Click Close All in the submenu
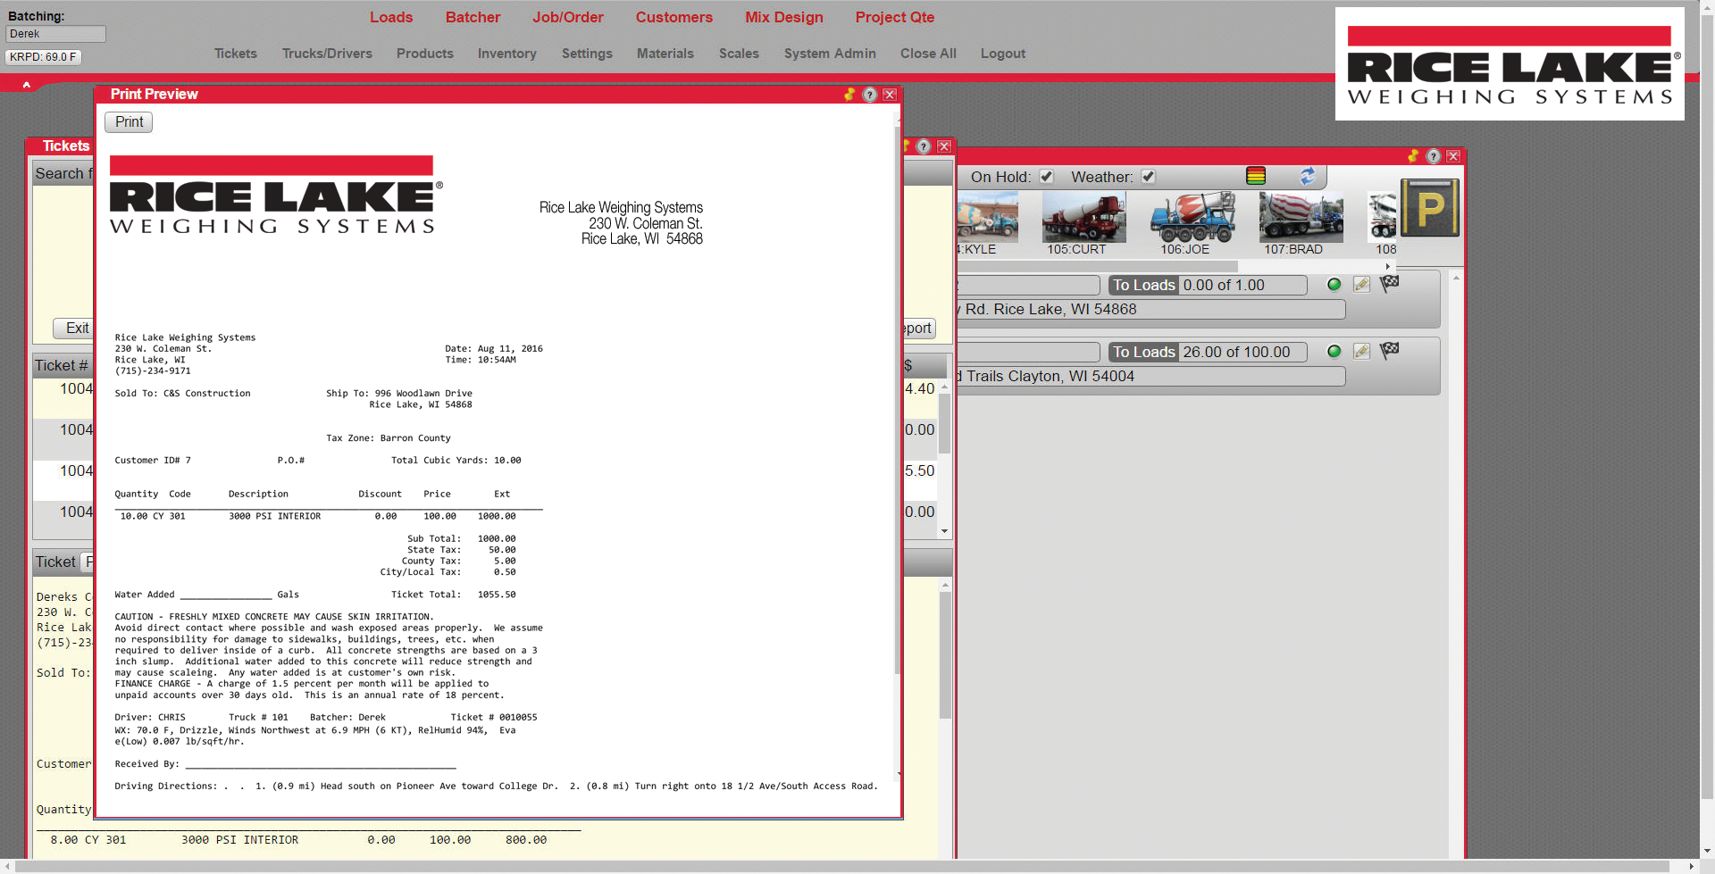 (928, 54)
